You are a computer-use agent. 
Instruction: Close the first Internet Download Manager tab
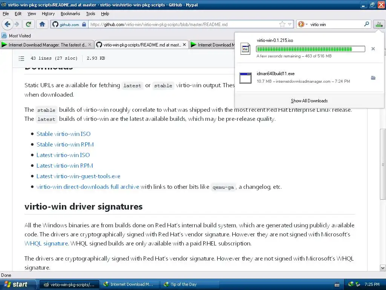coord(90,45)
